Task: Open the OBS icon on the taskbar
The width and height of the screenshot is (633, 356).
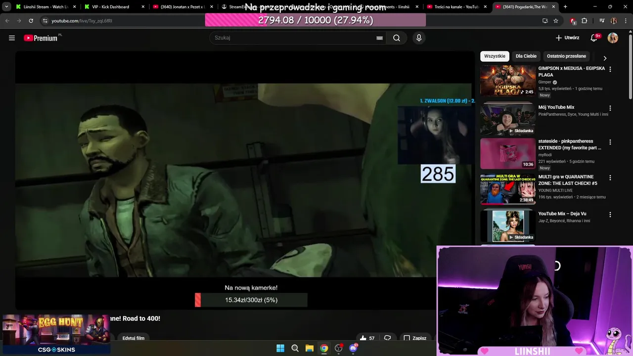Action: point(339,348)
